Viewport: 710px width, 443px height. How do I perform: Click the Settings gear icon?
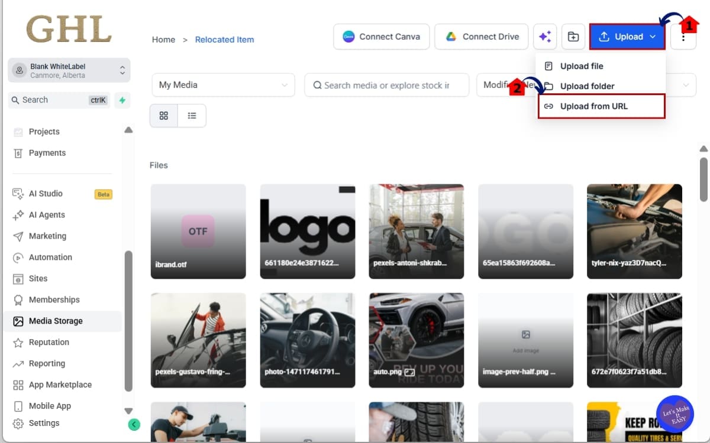18,424
